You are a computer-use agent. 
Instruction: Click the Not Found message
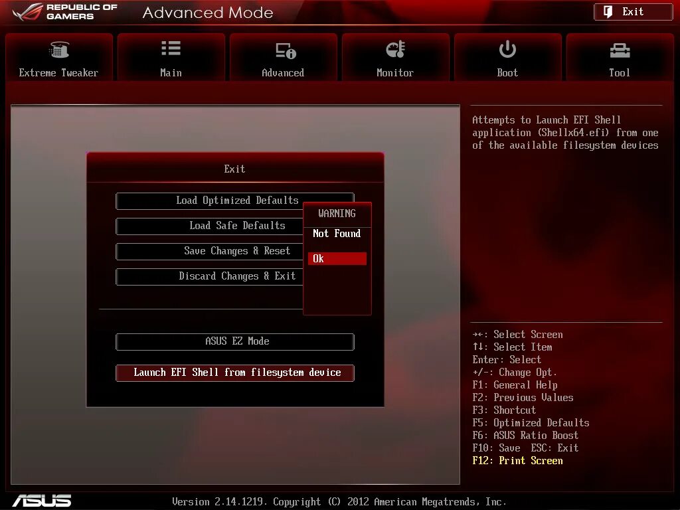pos(337,233)
